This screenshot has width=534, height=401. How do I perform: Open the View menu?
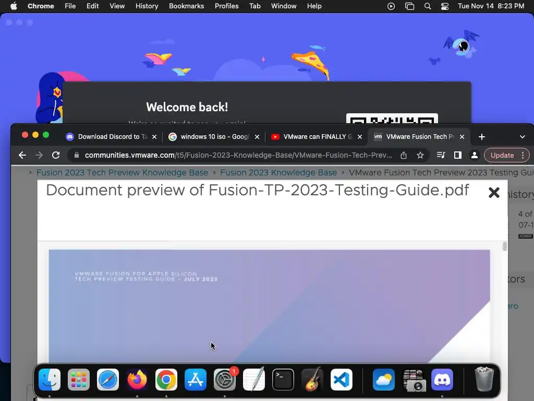(x=117, y=6)
